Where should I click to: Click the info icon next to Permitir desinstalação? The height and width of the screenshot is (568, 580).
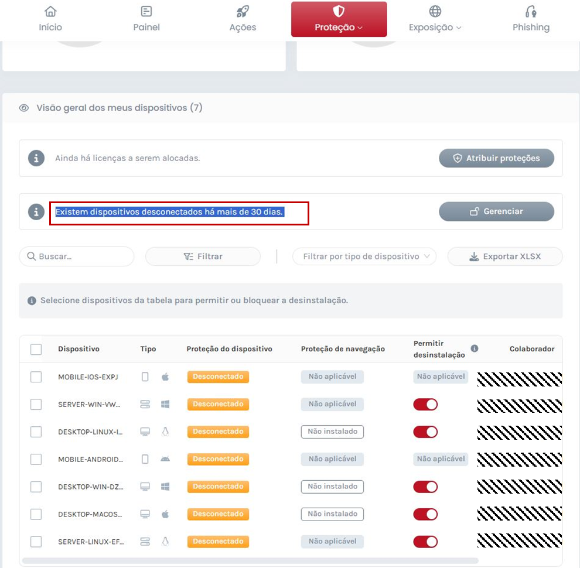(x=475, y=348)
